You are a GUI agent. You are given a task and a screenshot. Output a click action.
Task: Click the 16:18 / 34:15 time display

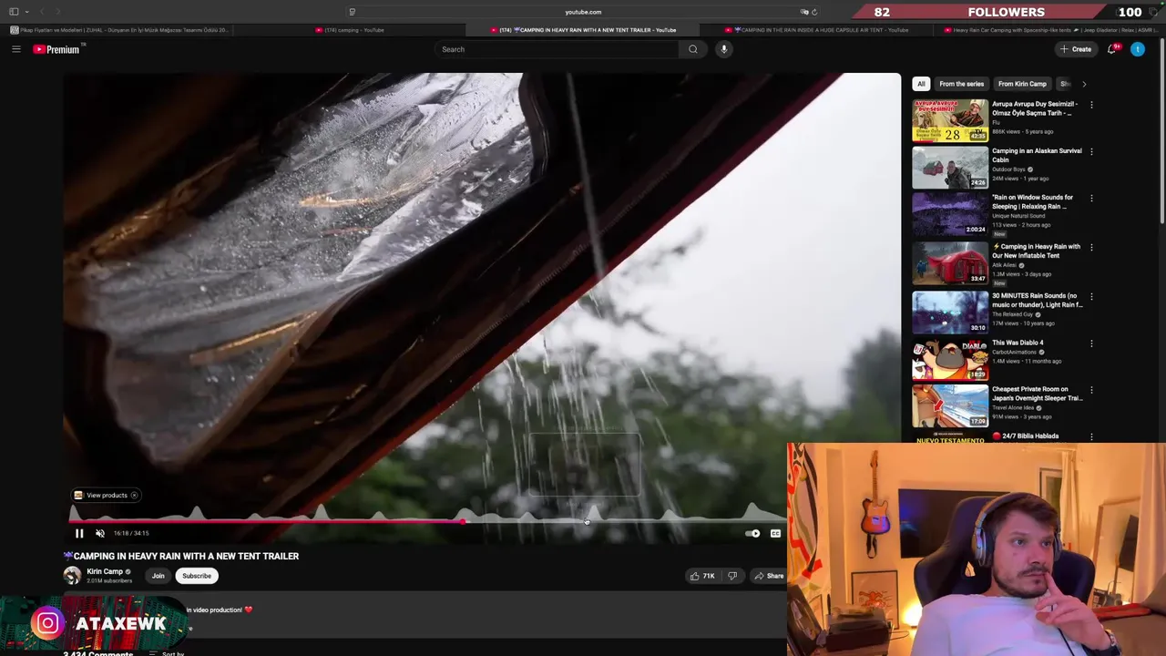coord(131,534)
